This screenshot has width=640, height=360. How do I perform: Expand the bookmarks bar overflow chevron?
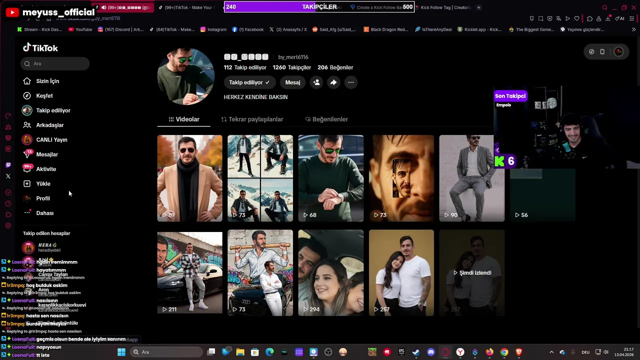pos(634,29)
